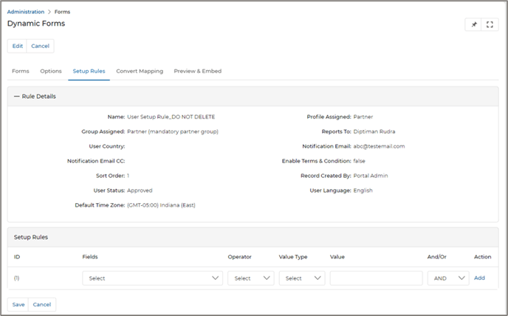Switch to the Forms tab
The width and height of the screenshot is (508, 316).
point(21,71)
